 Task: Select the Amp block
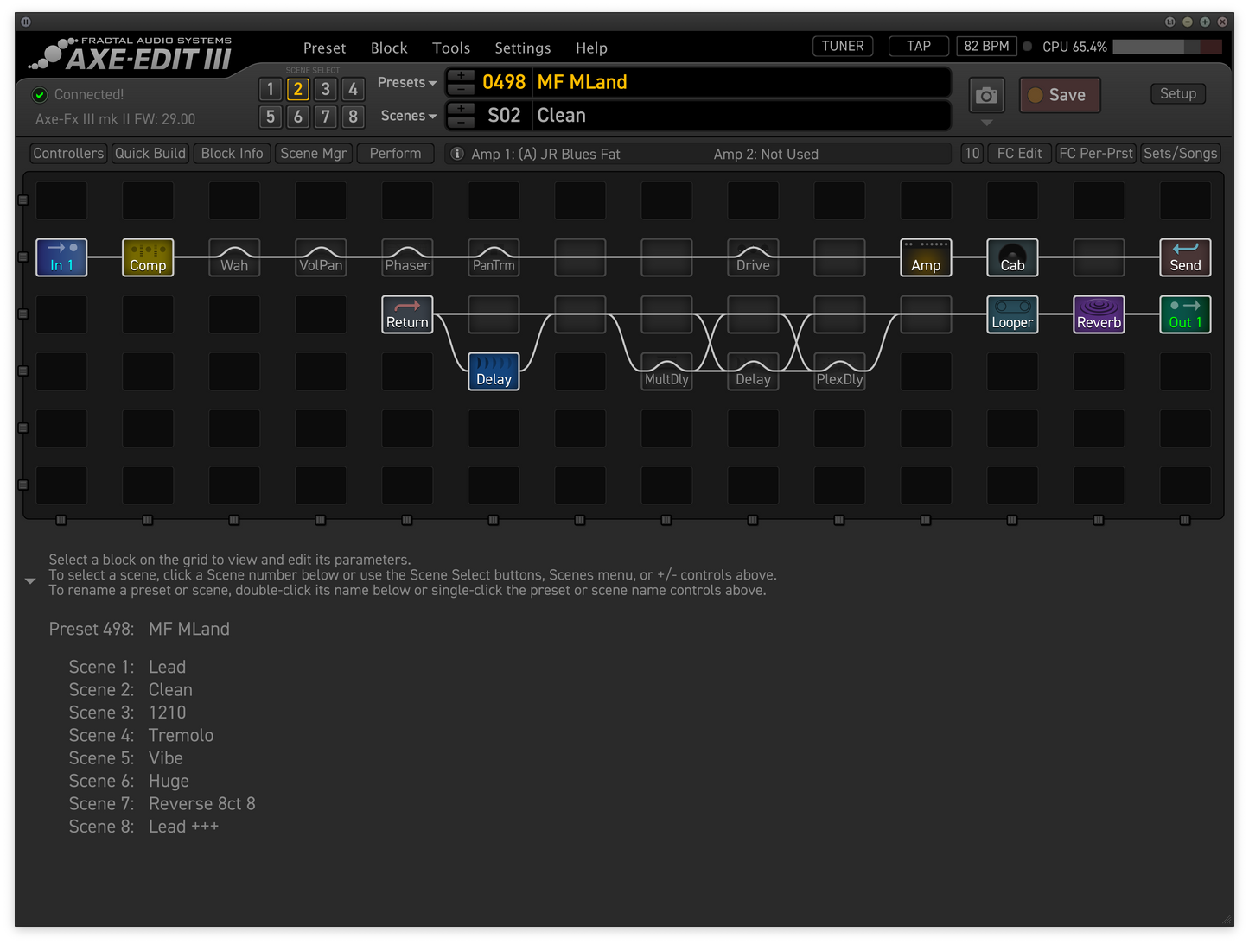[925, 257]
